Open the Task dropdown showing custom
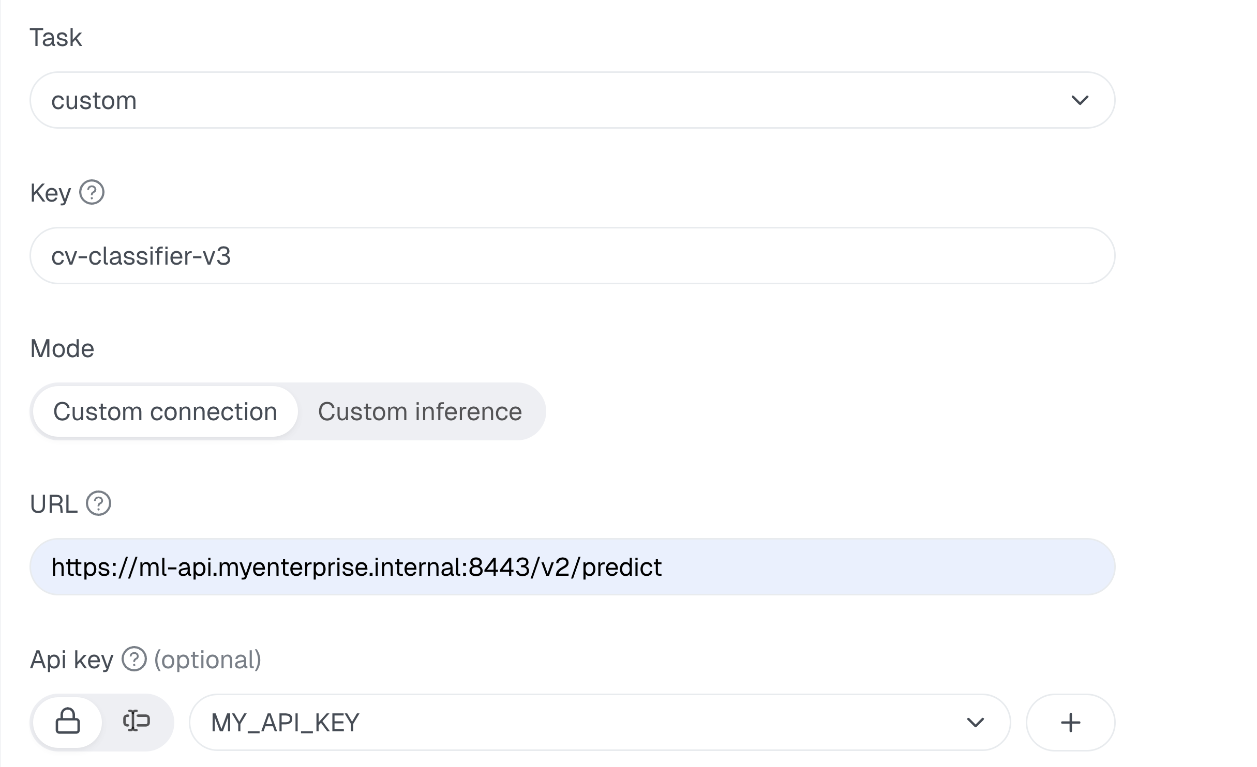Viewport: 1257px width, 767px height. point(572,100)
